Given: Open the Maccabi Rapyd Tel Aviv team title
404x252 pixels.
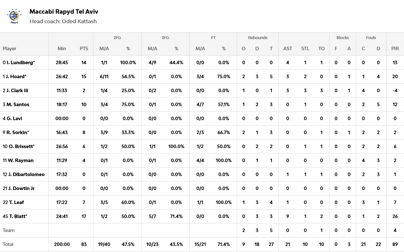Looking at the screenshot, I should 64,12.
